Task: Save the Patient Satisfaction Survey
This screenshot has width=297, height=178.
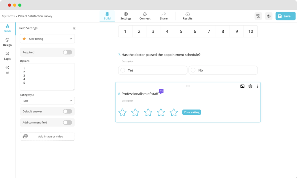Action: [285, 16]
